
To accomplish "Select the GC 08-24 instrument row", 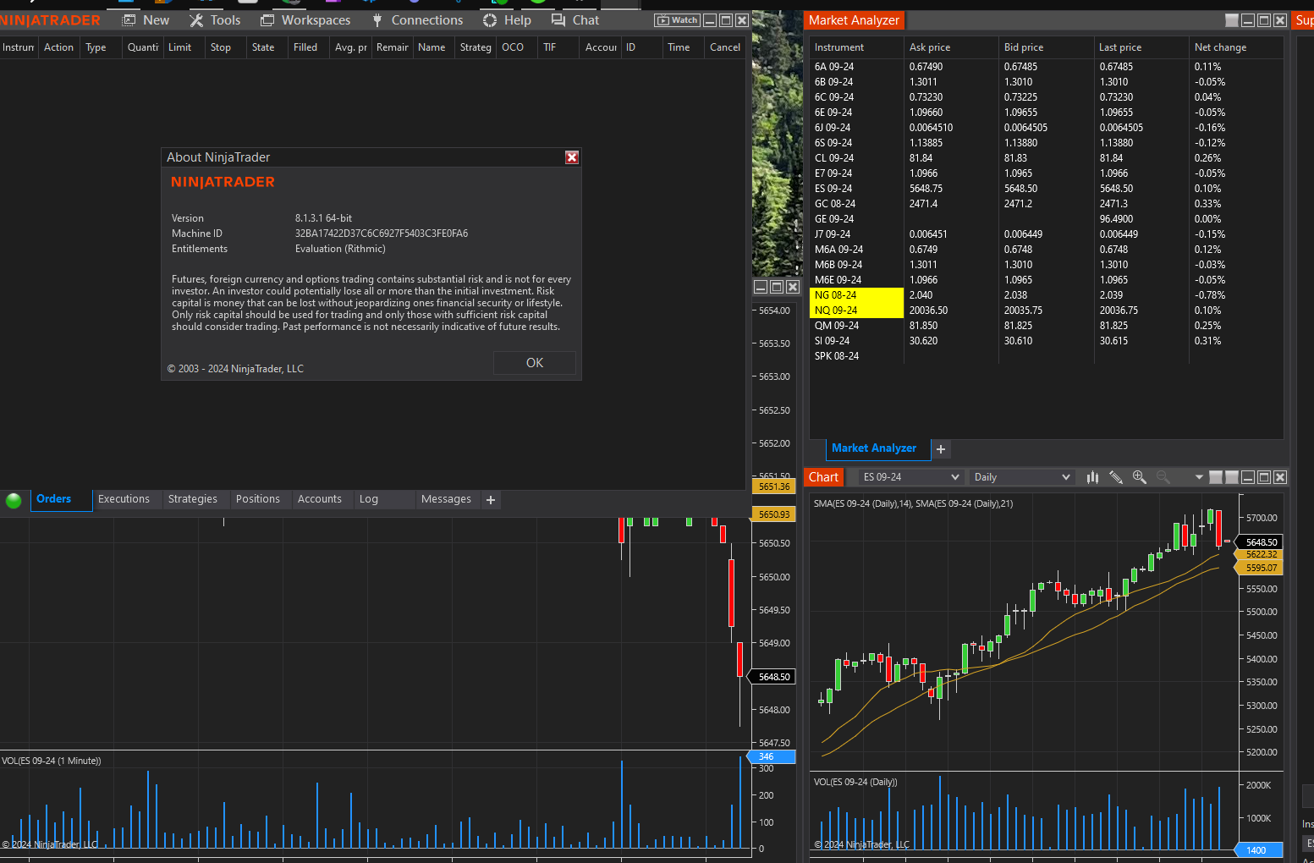I will 1046,204.
